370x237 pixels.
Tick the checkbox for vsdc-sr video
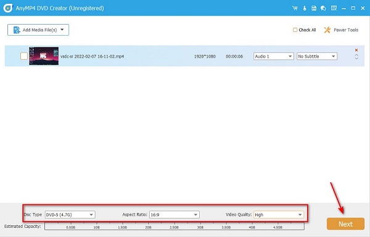click(x=24, y=56)
